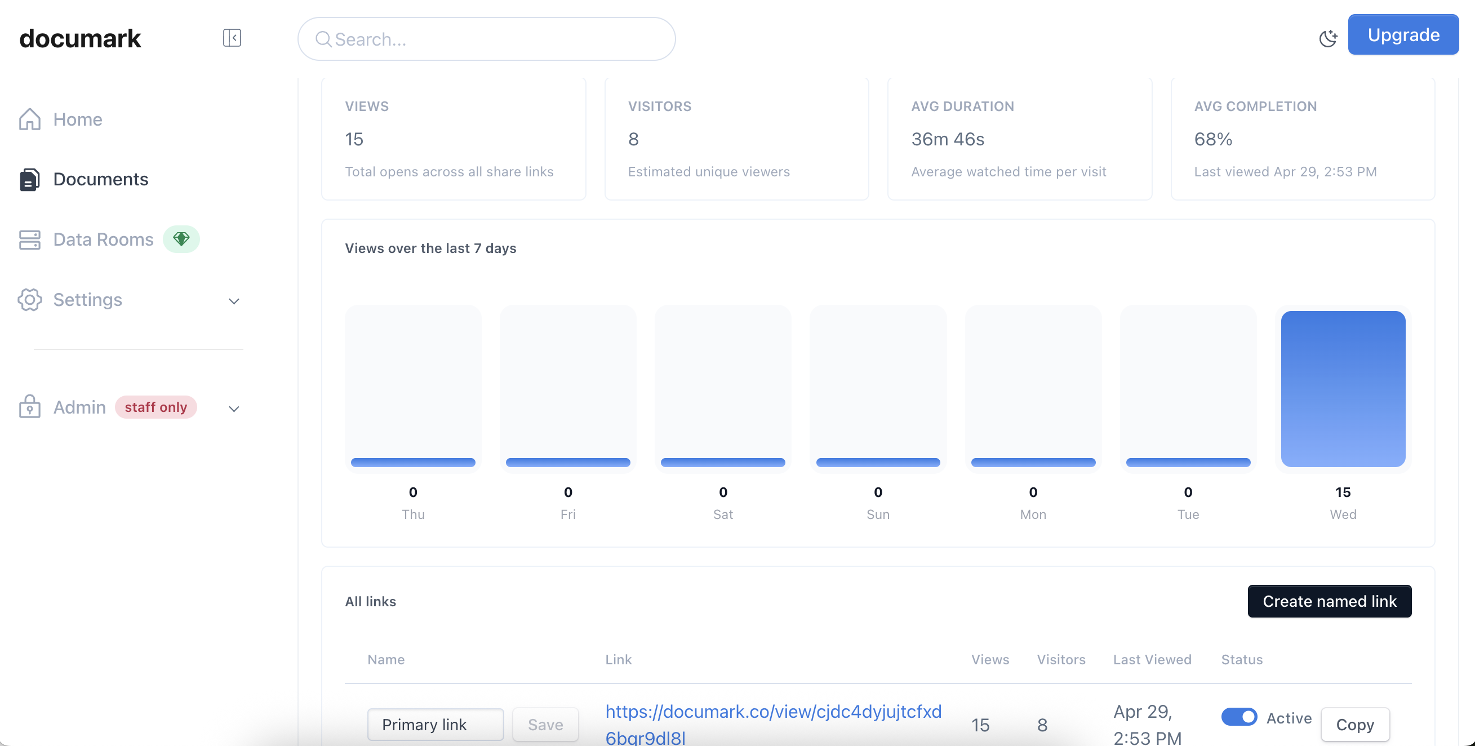The height and width of the screenshot is (746, 1475).
Task: Click the Home house icon
Action: pyautogui.click(x=30, y=119)
